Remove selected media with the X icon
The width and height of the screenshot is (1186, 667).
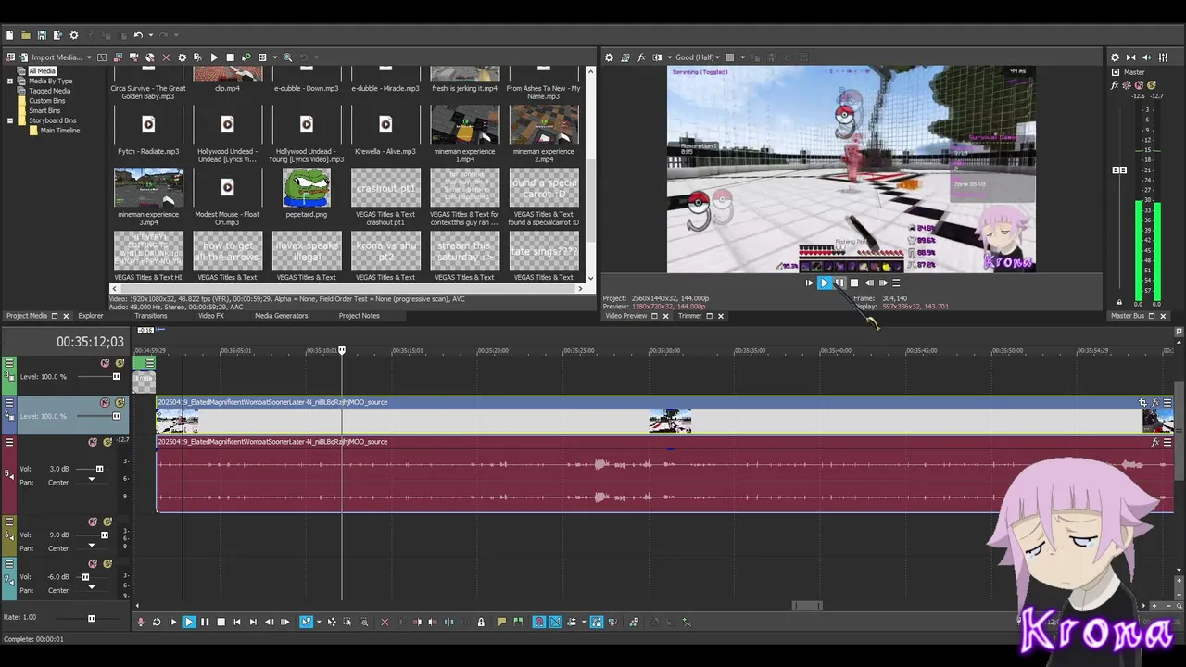(x=166, y=57)
